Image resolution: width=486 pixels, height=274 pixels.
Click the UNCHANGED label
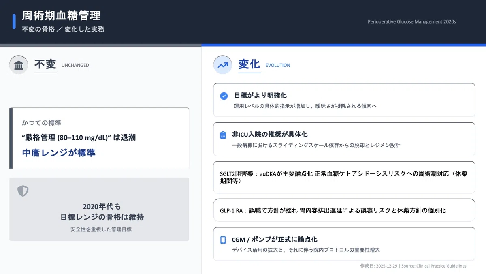(x=75, y=65)
